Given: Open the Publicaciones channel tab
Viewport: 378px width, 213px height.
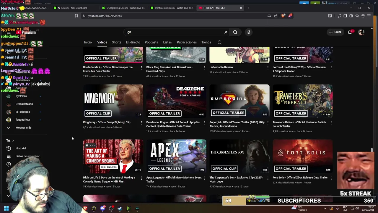Looking at the screenshot, I should tap(187, 42).
